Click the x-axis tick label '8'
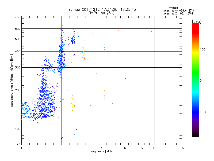This screenshot has height=161, width=214. [x=142, y=148]
